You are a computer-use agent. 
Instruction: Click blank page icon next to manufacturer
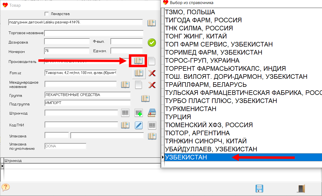[152, 61]
